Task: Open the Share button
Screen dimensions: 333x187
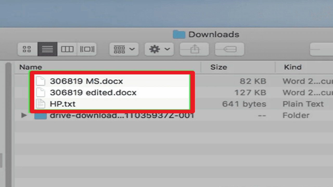Action: (194, 49)
